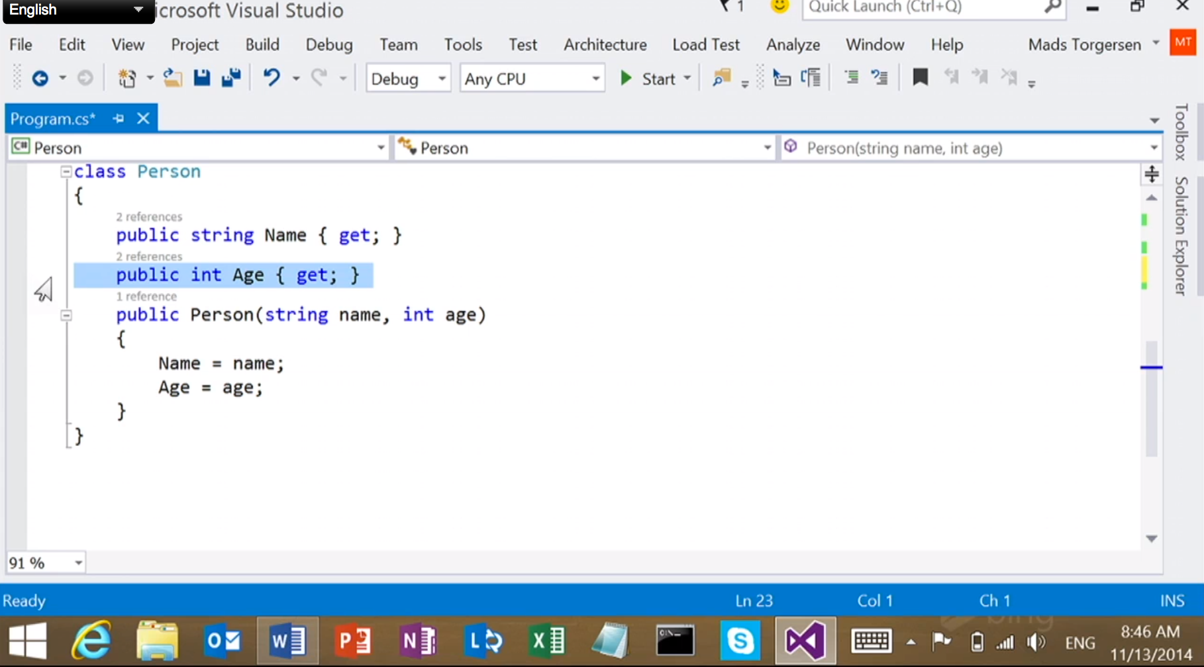Viewport: 1204px width, 667px height.
Task: Click the Navigate Forward icon
Action: coord(85,78)
